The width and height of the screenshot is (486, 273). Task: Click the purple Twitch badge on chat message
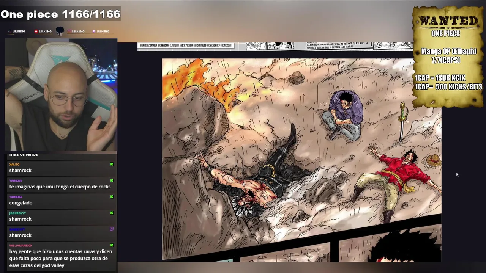pyautogui.click(x=112, y=229)
